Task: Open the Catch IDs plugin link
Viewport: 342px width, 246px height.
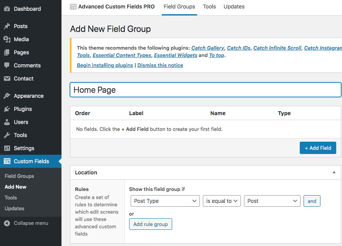Action: [x=239, y=48]
